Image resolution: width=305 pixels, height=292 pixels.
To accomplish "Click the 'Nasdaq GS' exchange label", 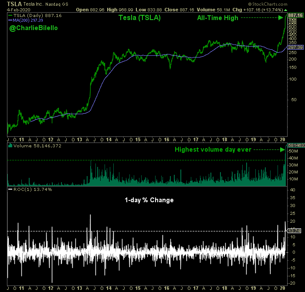I will [x=57, y=4].
